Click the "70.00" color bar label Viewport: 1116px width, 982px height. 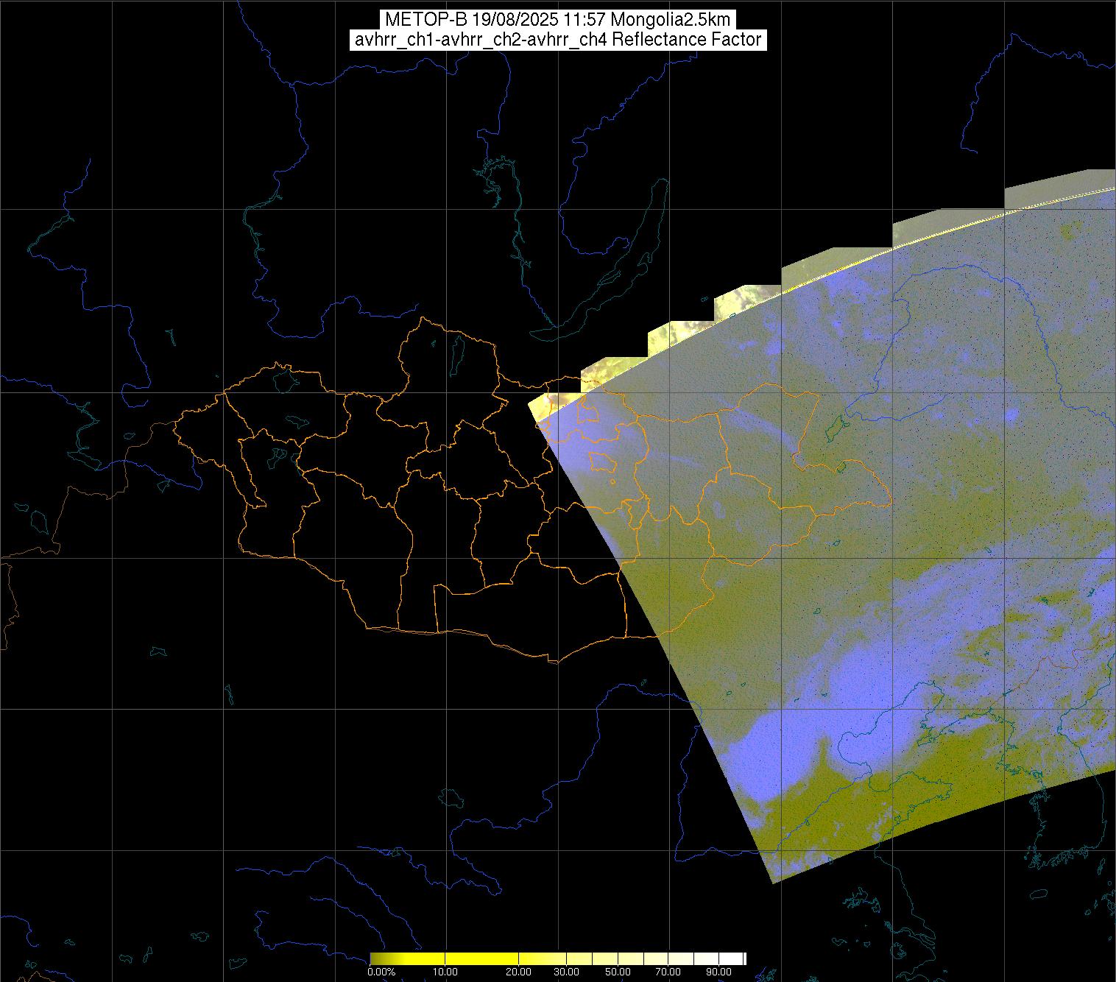coord(668,972)
